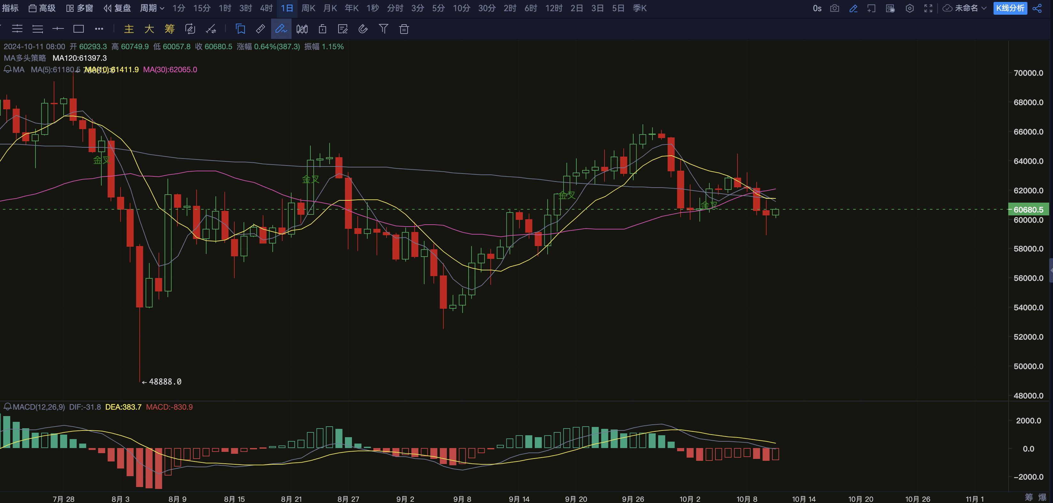Delete drawings with the trash icon
Image resolution: width=1053 pixels, height=503 pixels.
click(x=404, y=29)
